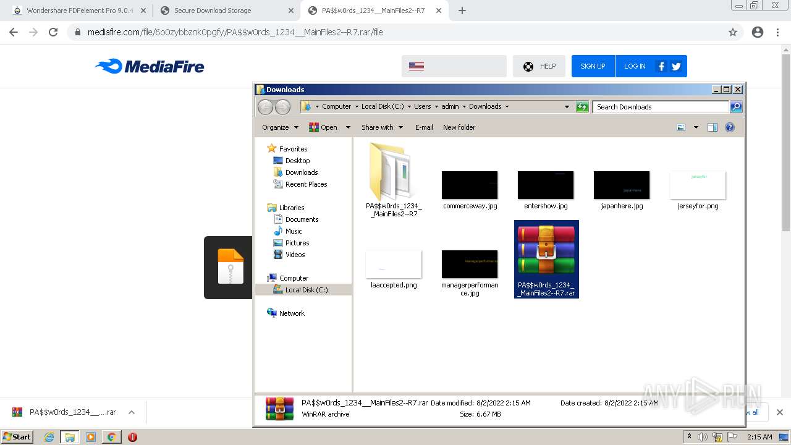Click the MediaFire HELP button
Viewport: 791px width, 445px height.
pos(539,66)
